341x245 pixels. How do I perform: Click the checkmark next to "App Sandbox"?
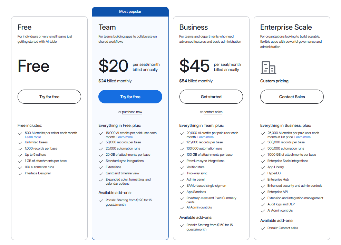point(182,192)
